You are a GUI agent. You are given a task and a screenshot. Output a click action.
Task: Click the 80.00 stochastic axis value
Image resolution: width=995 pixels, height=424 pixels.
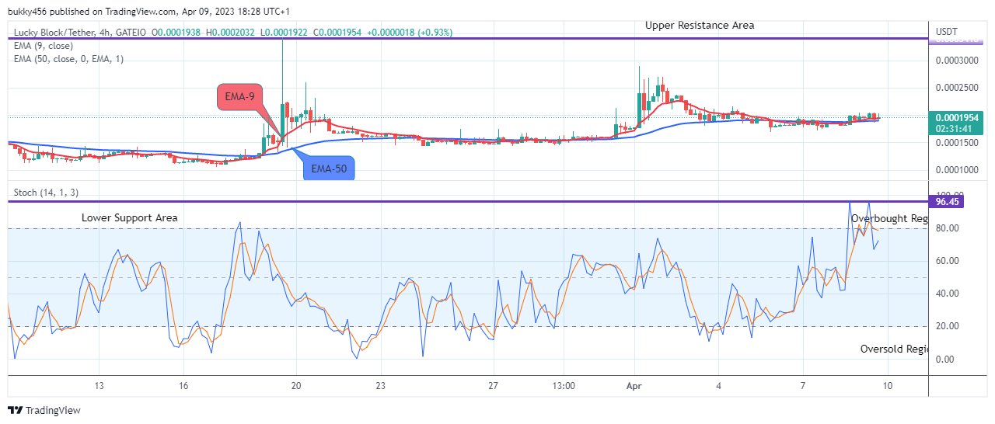pos(948,228)
